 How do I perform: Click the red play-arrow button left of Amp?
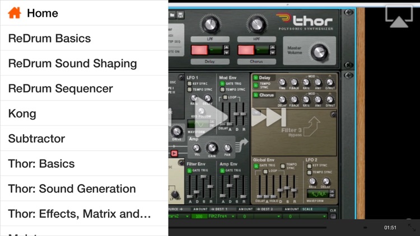[174, 153]
